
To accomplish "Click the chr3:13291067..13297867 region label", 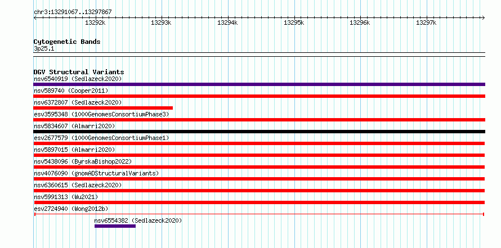I will point(73,12).
